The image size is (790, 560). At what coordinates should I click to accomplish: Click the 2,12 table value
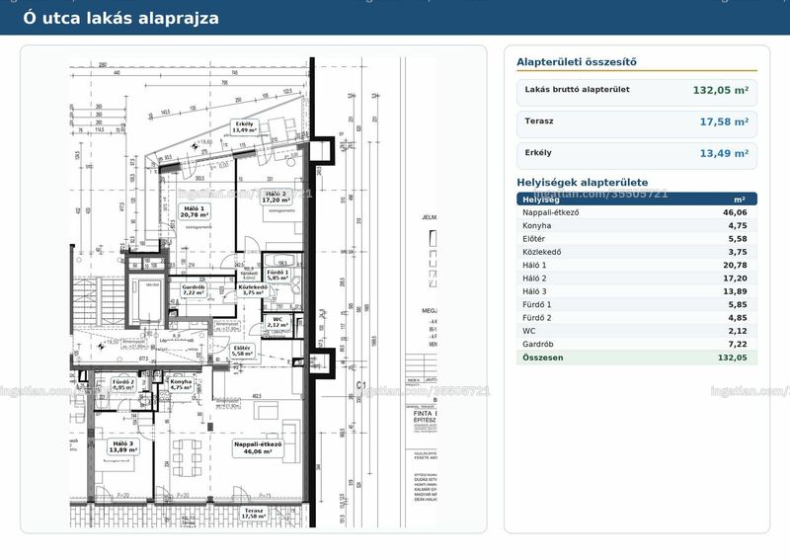point(737,331)
